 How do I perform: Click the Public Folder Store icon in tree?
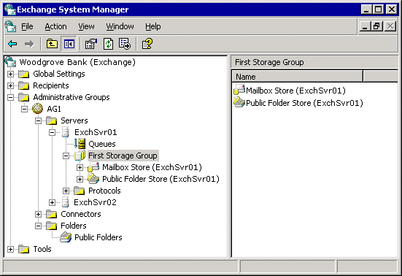pos(93,179)
